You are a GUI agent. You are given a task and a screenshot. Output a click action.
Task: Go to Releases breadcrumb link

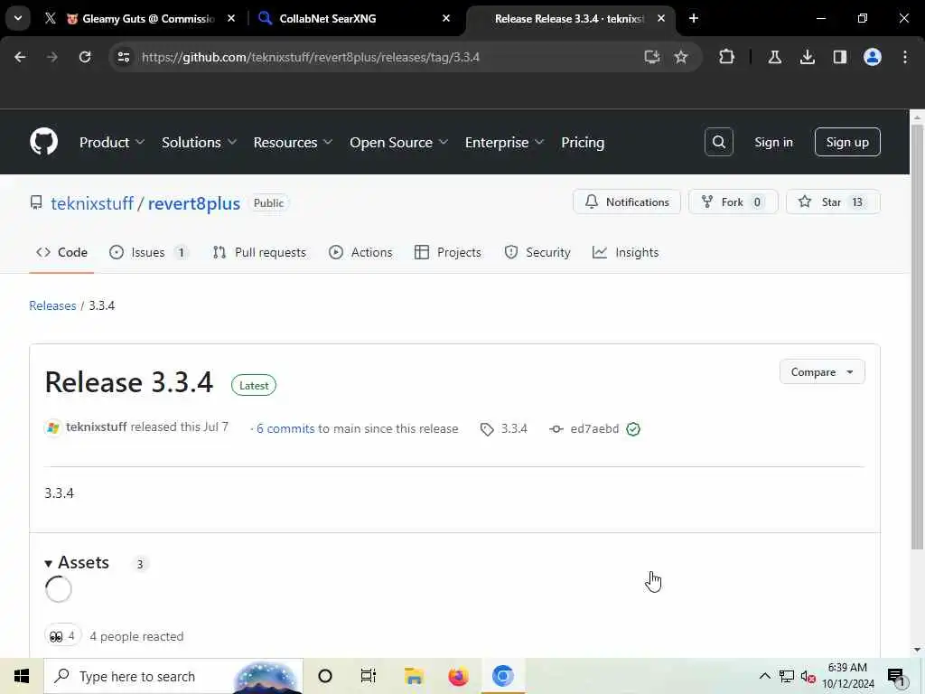pyautogui.click(x=52, y=305)
